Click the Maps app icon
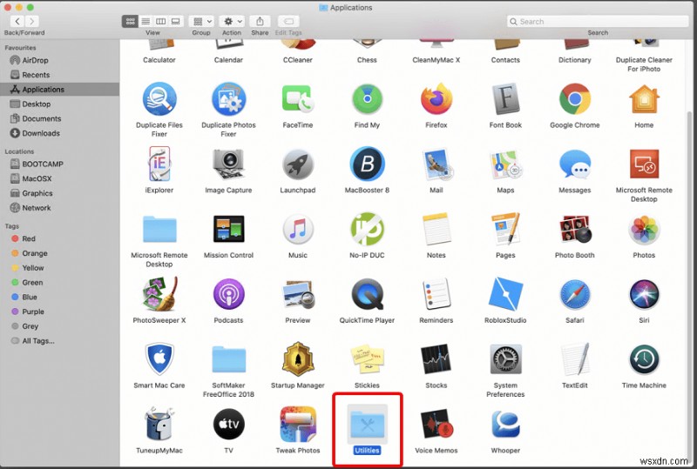 point(505,164)
